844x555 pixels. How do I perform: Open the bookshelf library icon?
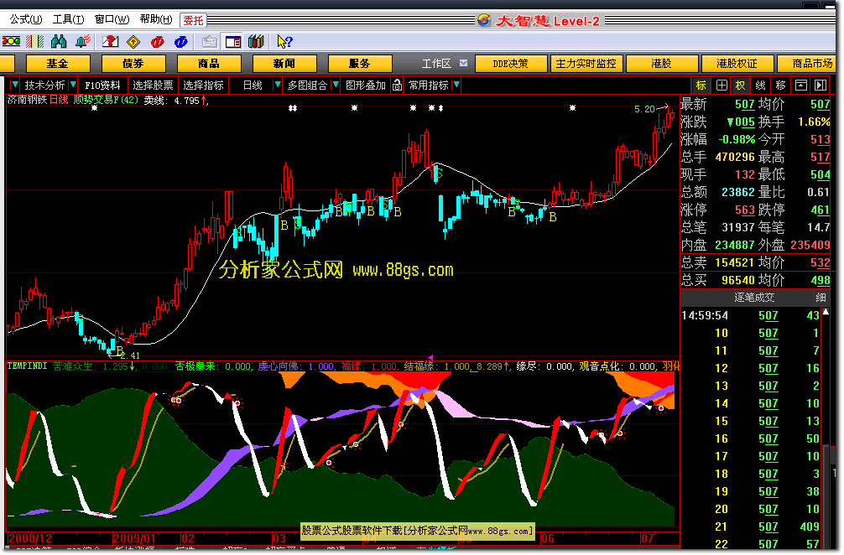point(256,41)
